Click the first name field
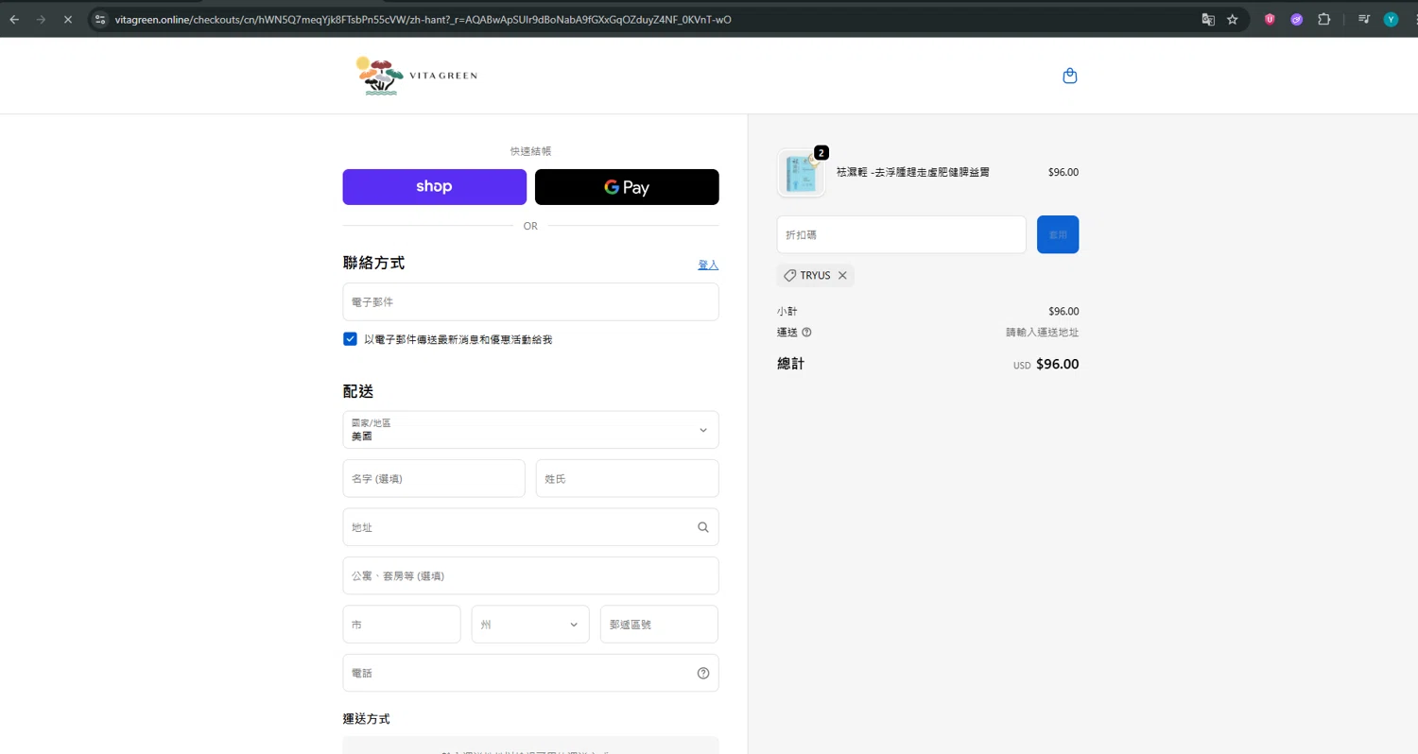The image size is (1418, 754). 434,478
